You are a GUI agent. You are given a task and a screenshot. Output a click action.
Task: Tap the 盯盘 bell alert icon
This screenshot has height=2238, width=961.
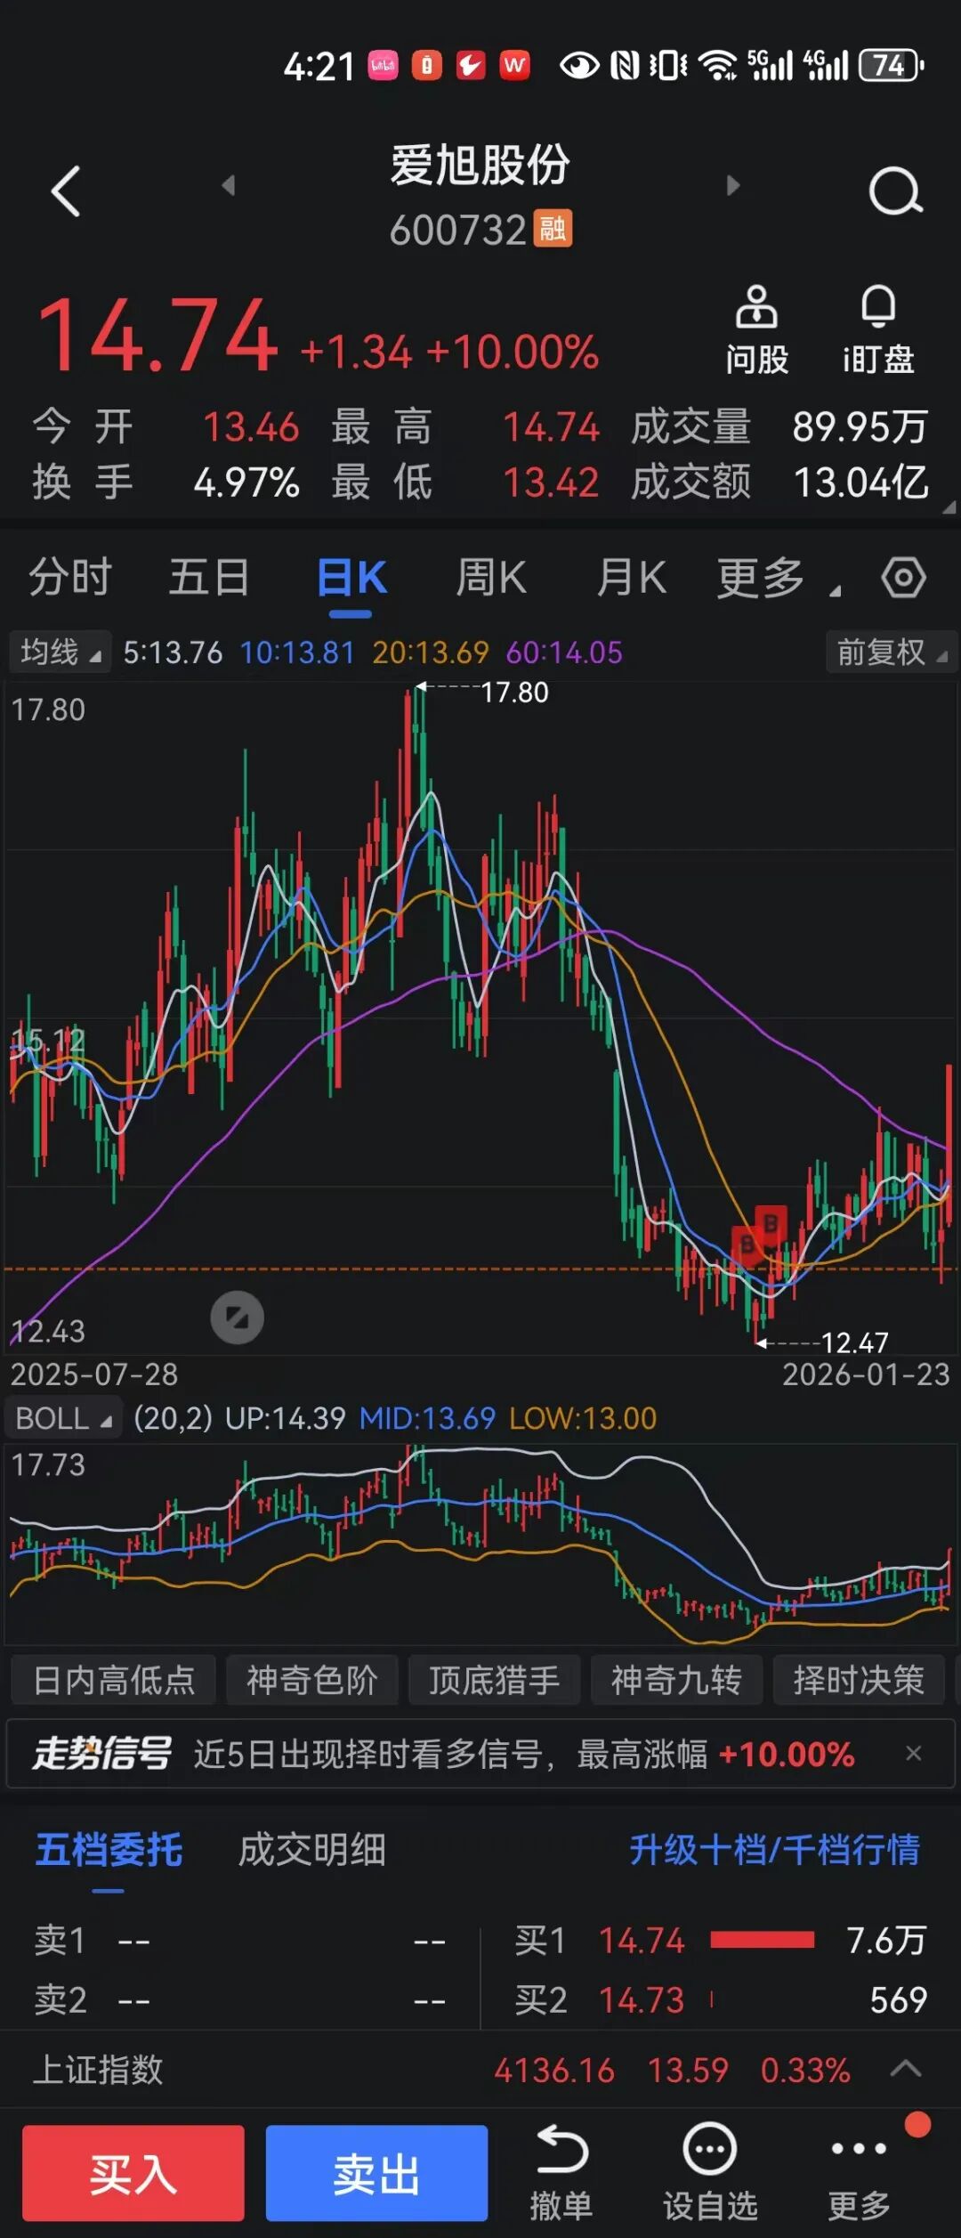pyautogui.click(x=878, y=329)
